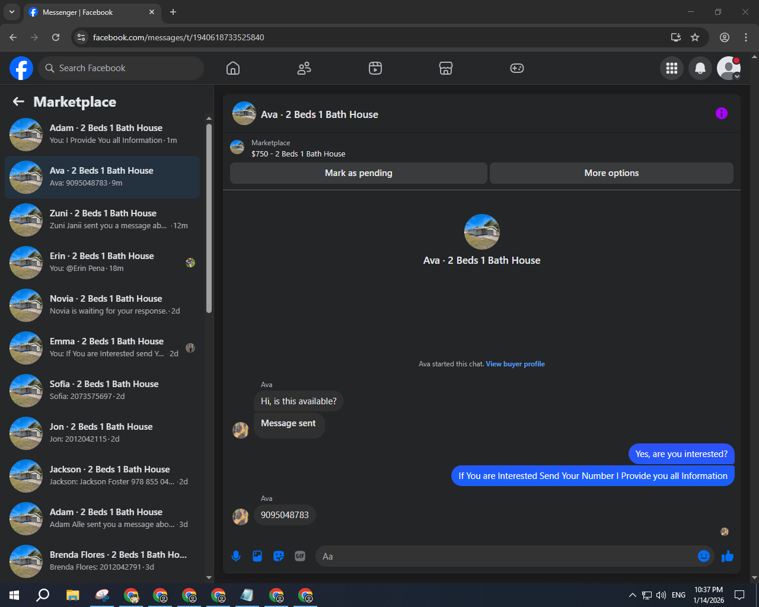This screenshot has width=759, height=607.
Task: Open the Gaming controller icon
Action: click(517, 68)
